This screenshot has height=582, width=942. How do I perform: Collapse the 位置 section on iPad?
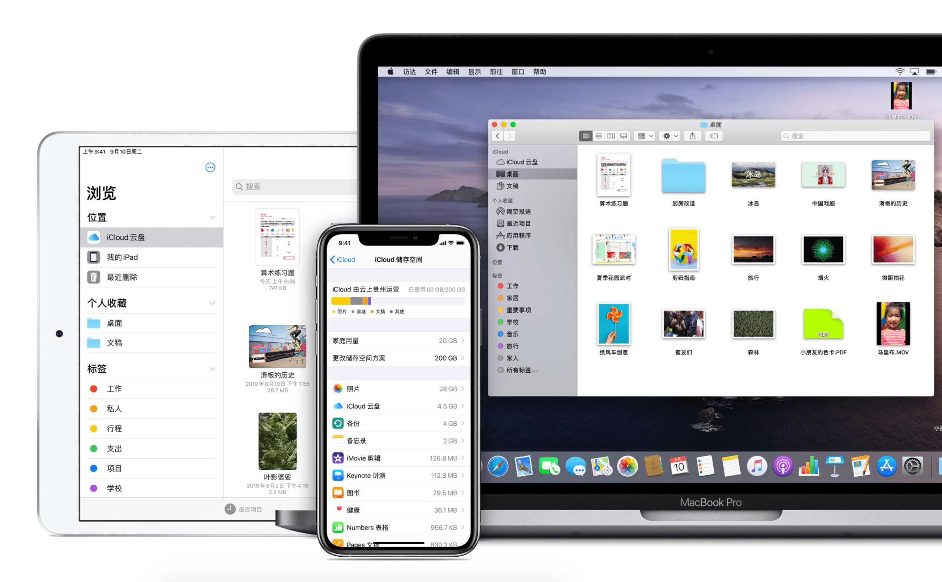click(212, 217)
